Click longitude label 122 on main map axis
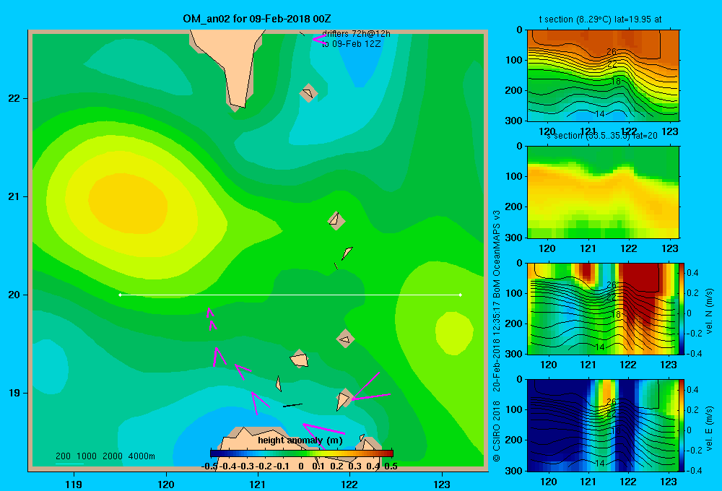The height and width of the screenshot is (491, 722). [x=349, y=484]
